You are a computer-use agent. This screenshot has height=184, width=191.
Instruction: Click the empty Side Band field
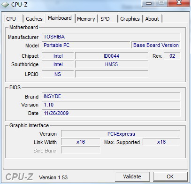point(81,150)
